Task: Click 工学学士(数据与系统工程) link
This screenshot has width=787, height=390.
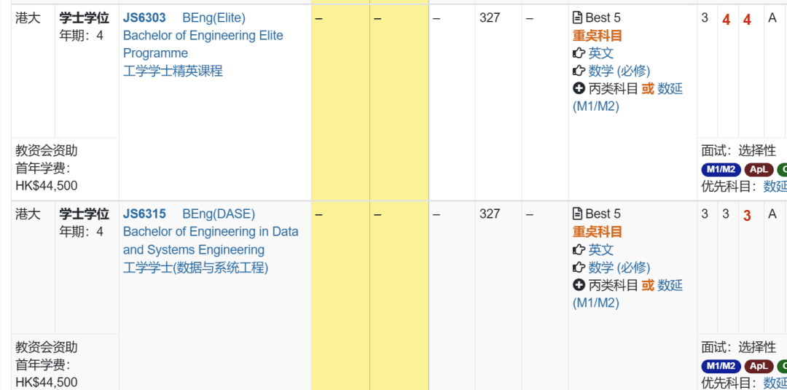Action: [195, 268]
